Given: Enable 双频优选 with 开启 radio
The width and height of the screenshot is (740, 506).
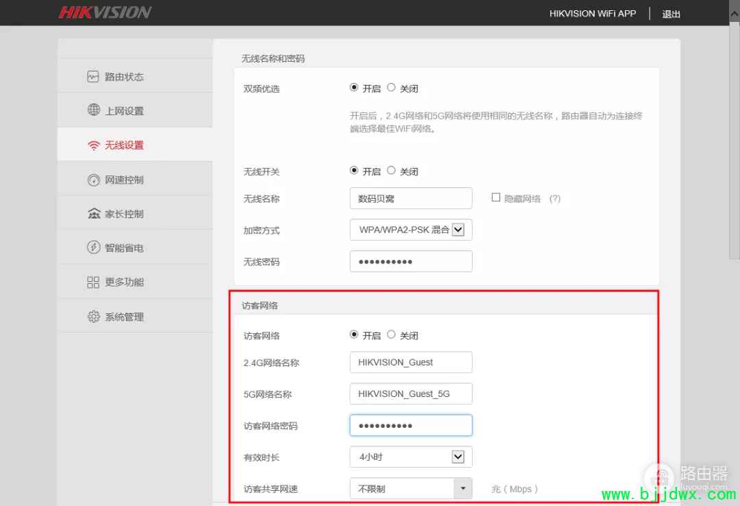Looking at the screenshot, I should (x=354, y=87).
